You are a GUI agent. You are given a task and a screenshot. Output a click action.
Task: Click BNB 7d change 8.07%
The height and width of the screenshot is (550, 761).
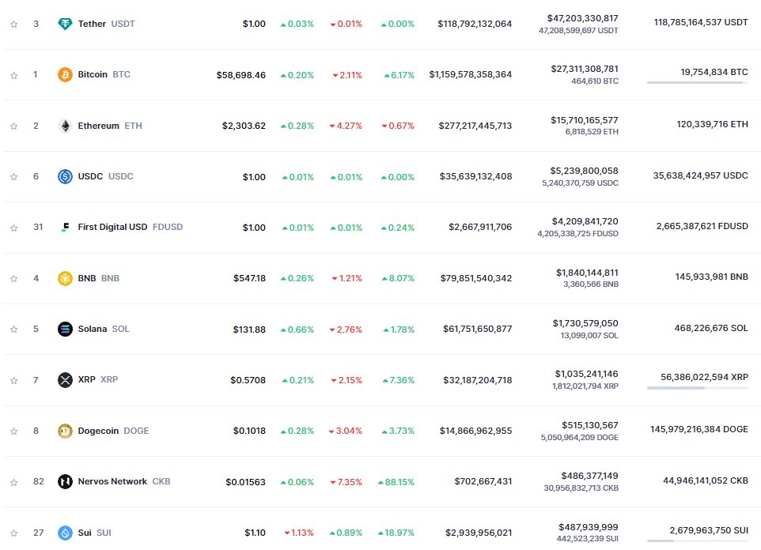(398, 278)
